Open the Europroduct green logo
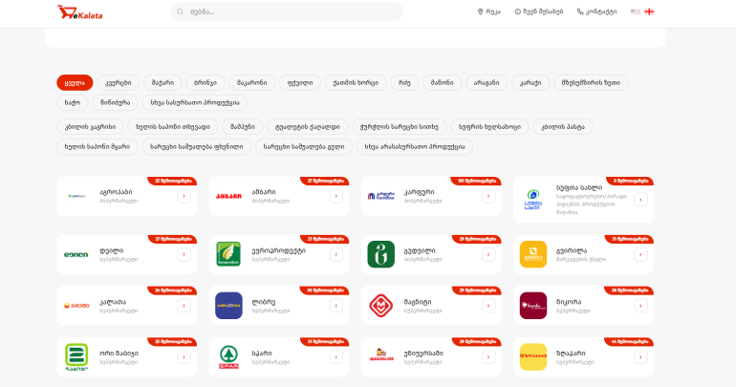 coord(228,254)
